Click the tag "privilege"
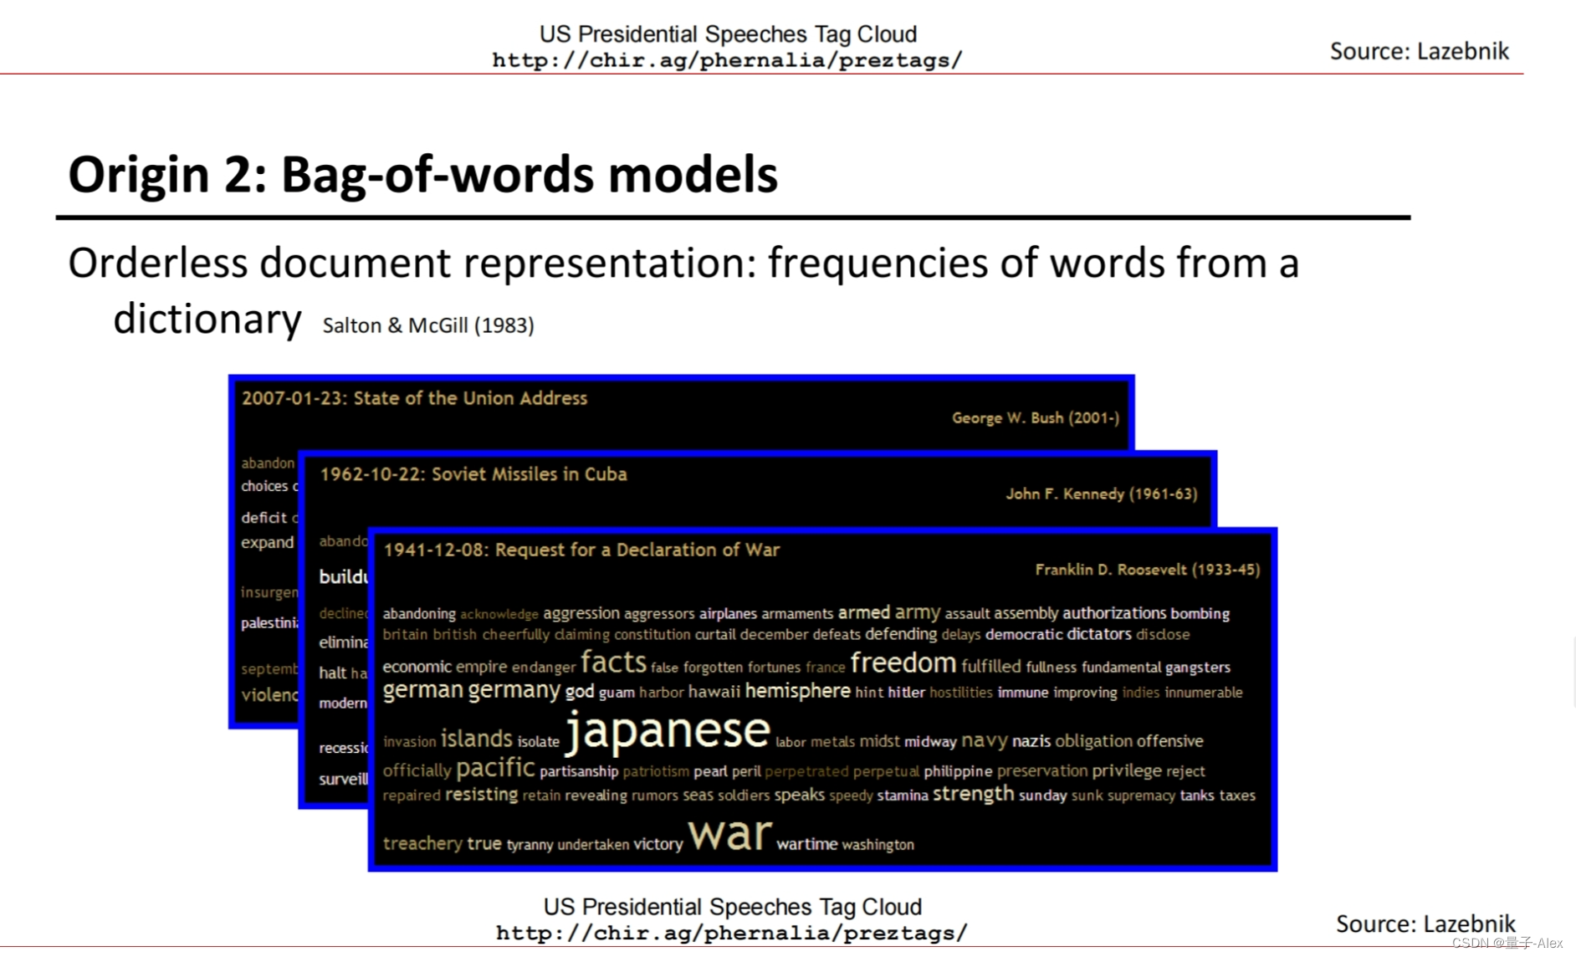Screen dimensions: 1576x957 [x=1127, y=770]
